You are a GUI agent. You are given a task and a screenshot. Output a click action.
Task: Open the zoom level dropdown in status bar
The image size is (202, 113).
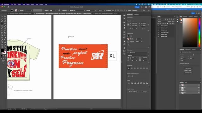click(x=13, y=109)
